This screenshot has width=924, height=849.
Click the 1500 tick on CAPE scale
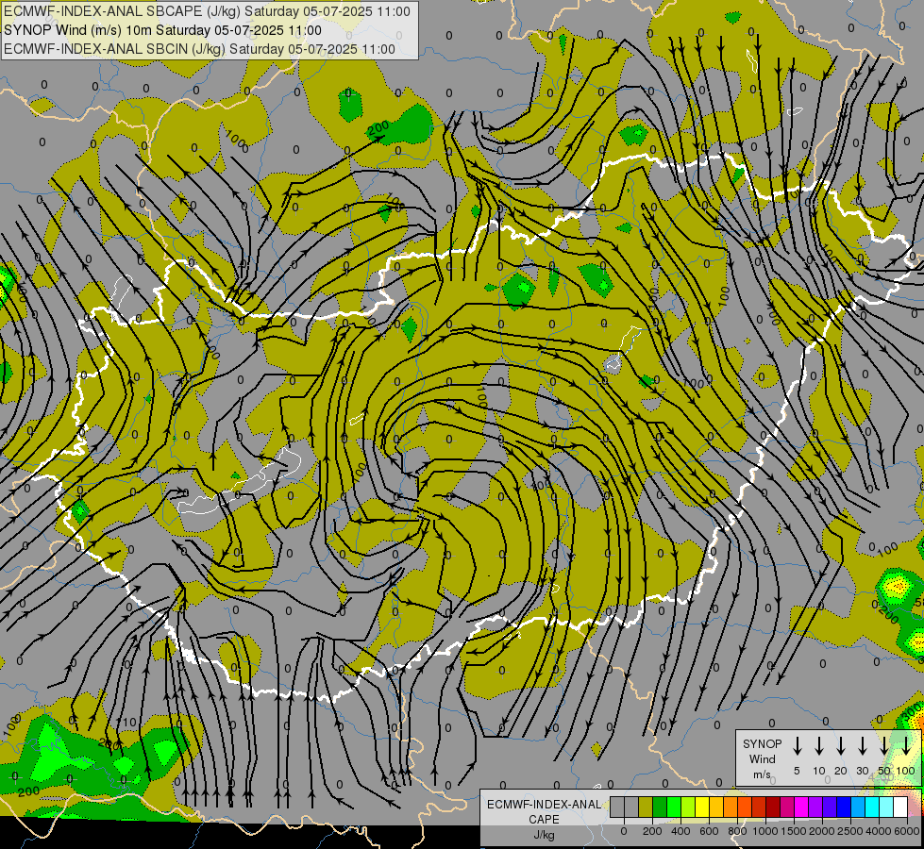point(794,831)
